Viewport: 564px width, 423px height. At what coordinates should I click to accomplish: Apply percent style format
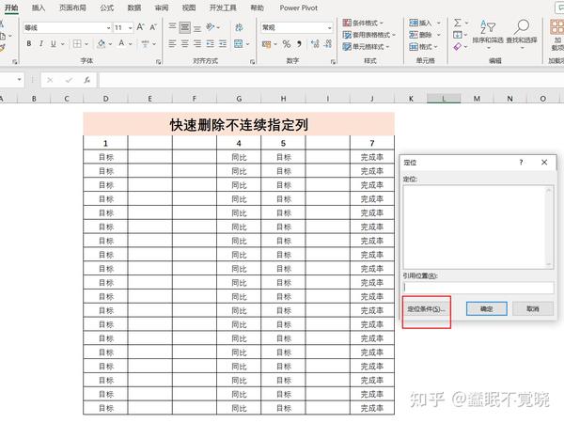tap(287, 44)
